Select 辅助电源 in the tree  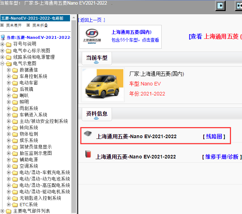pyautogui.click(x=29, y=160)
